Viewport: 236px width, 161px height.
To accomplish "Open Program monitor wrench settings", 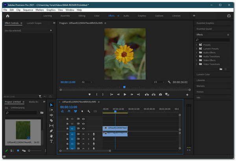I will [169, 82].
